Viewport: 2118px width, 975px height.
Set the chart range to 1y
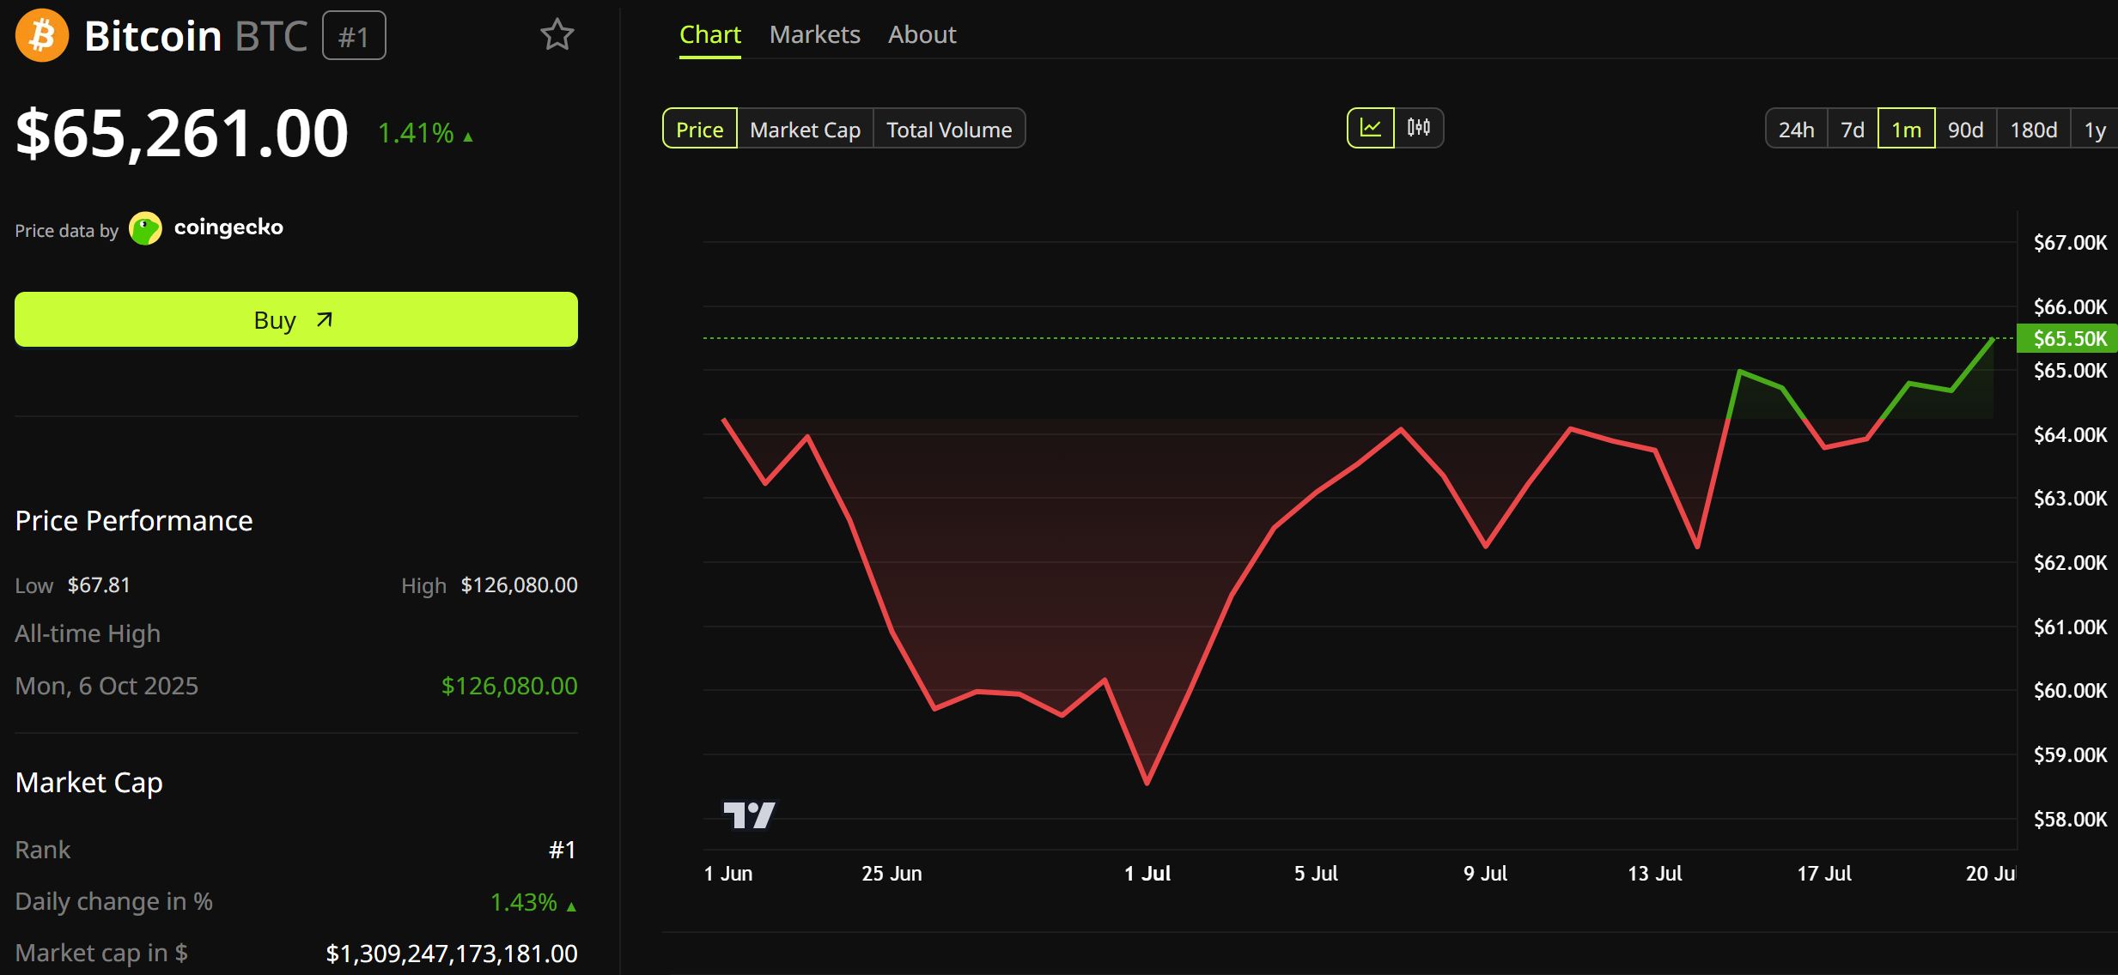click(2095, 129)
